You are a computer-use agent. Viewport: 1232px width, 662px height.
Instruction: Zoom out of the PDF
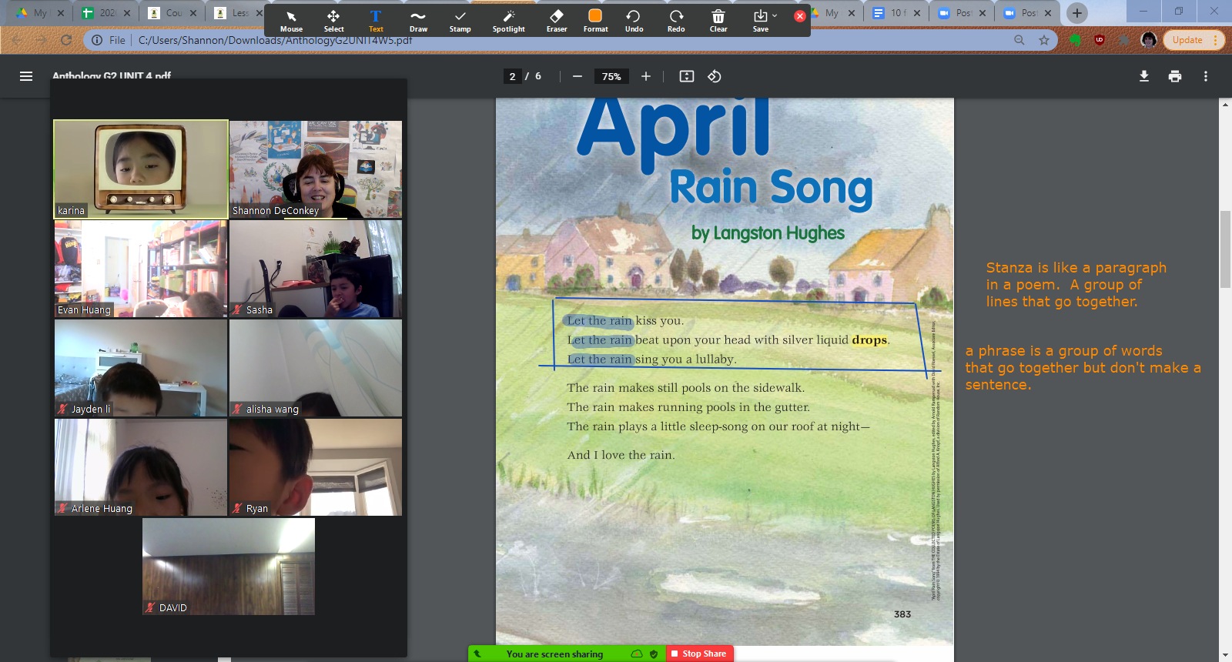tap(577, 76)
